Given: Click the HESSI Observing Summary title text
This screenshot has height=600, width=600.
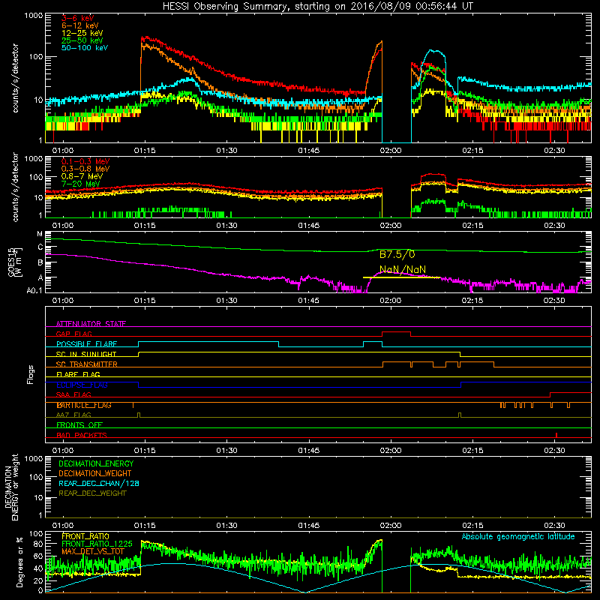Looking at the screenshot, I should pos(318,7).
